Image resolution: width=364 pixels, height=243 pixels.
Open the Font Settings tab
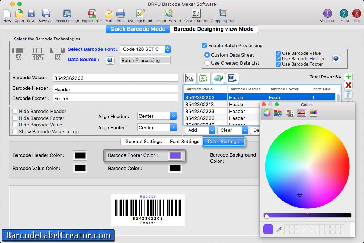184,142
